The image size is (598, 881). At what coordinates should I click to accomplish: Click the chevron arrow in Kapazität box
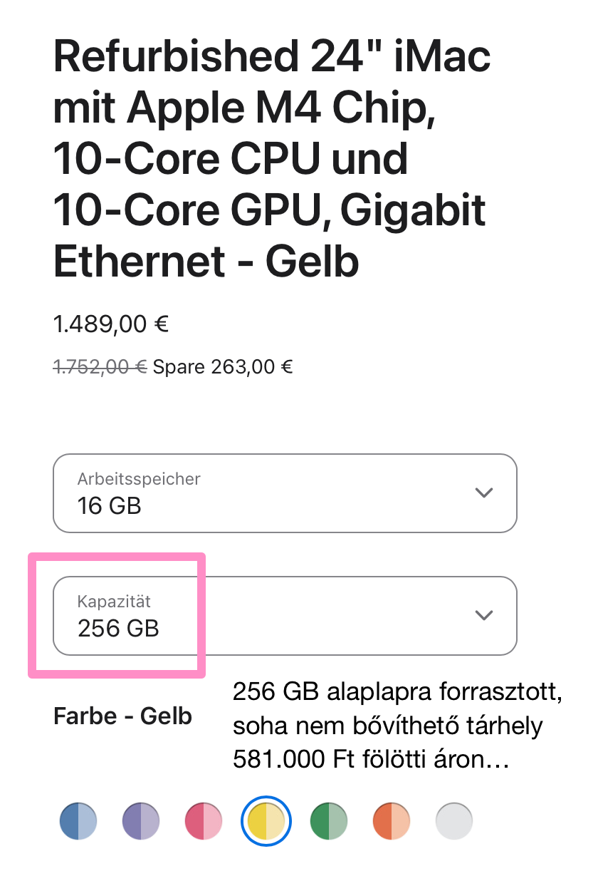484,616
